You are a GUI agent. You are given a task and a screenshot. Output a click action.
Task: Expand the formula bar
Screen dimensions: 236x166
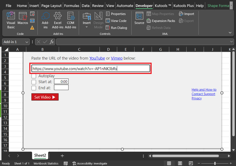tap(231, 42)
